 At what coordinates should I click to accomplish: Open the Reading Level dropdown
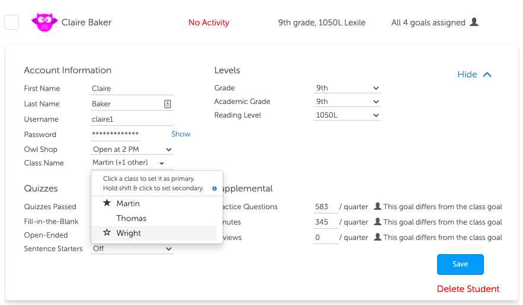pyautogui.click(x=347, y=115)
